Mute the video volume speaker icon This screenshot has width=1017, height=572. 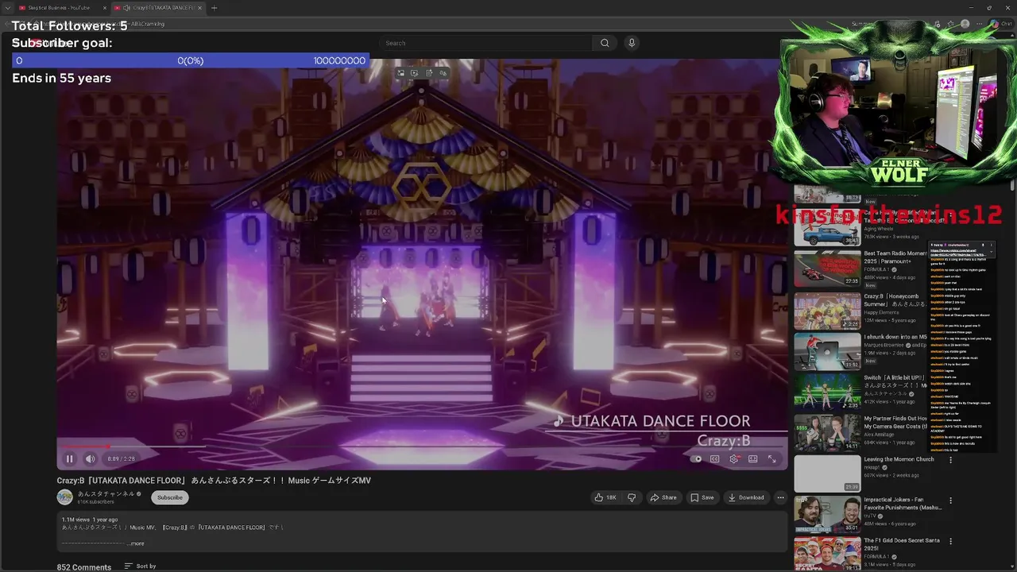coord(90,458)
